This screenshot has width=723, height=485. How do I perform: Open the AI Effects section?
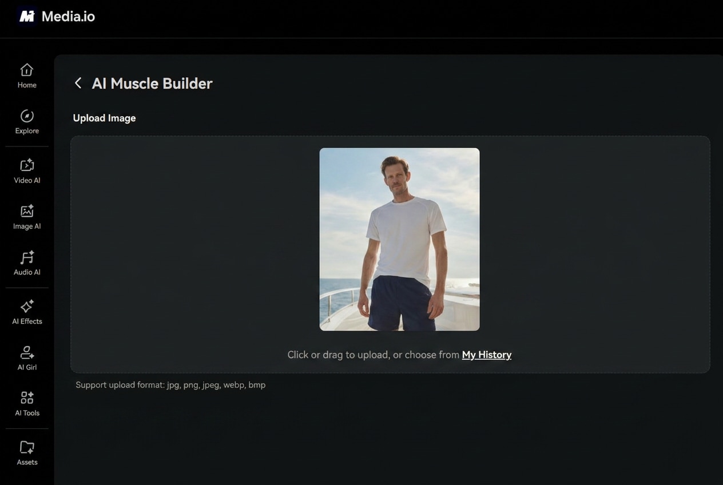(x=27, y=313)
